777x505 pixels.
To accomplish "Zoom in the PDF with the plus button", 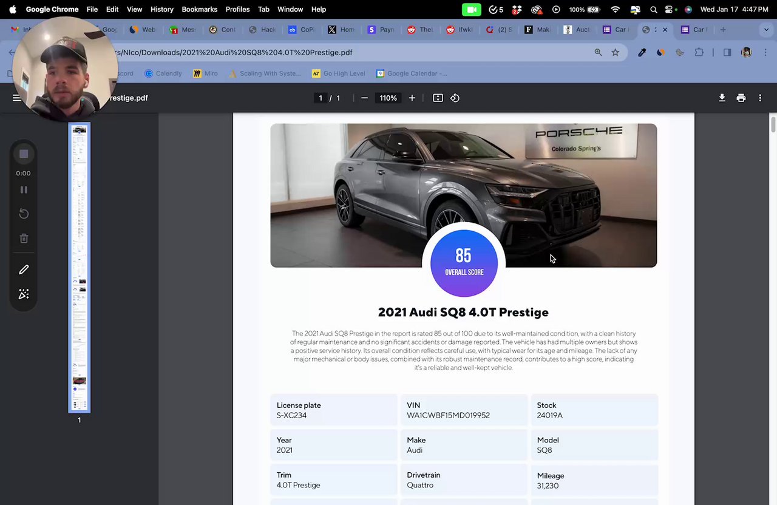I will click(x=412, y=98).
